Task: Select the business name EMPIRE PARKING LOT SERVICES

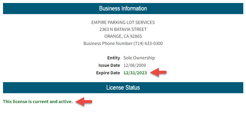Action: 123,22
